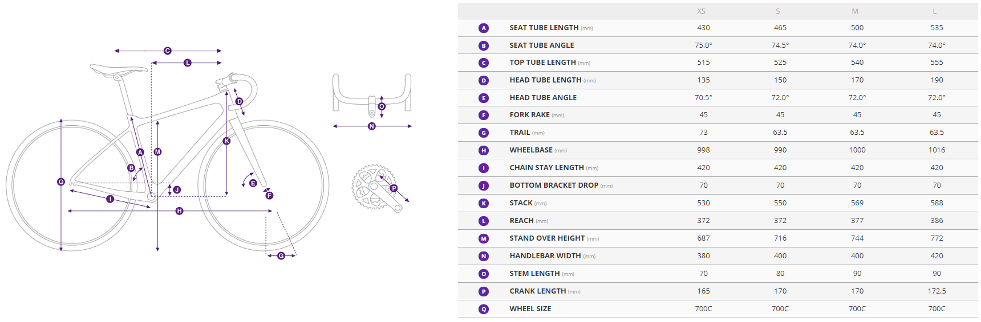Image resolution: width=981 pixels, height=322 pixels.
Task: Click the Q badge in the Wheel Size row
Action: pyautogui.click(x=484, y=309)
